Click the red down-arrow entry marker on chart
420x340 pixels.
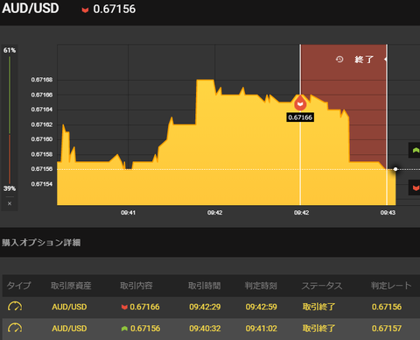point(300,103)
